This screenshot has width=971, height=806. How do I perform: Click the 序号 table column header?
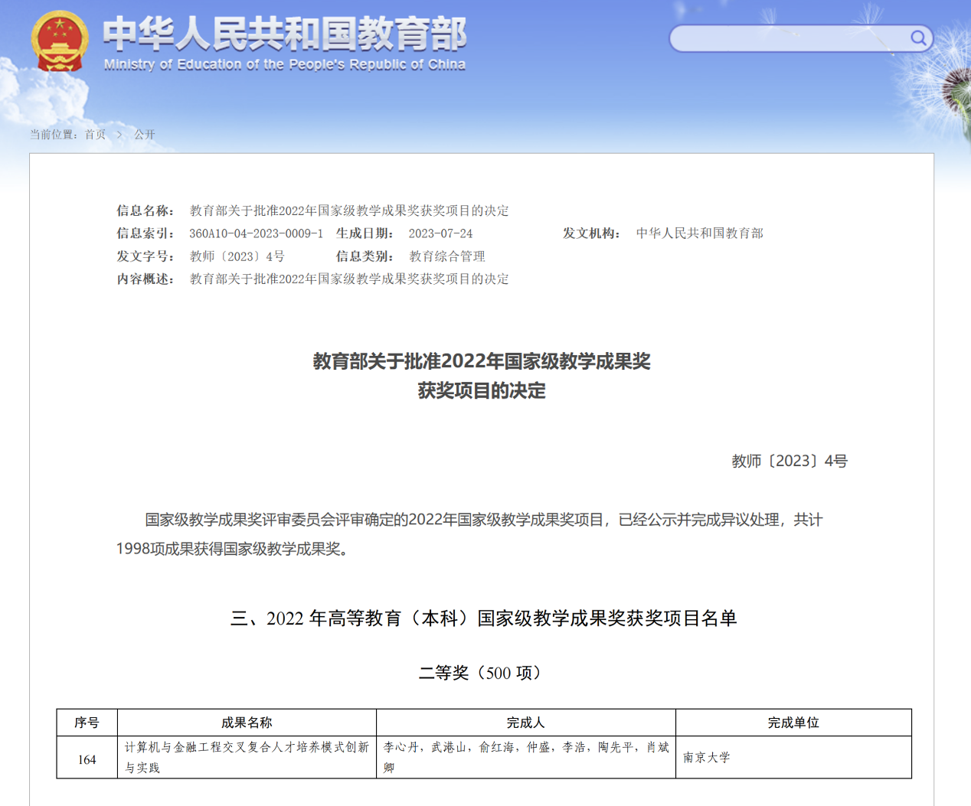[87, 723]
